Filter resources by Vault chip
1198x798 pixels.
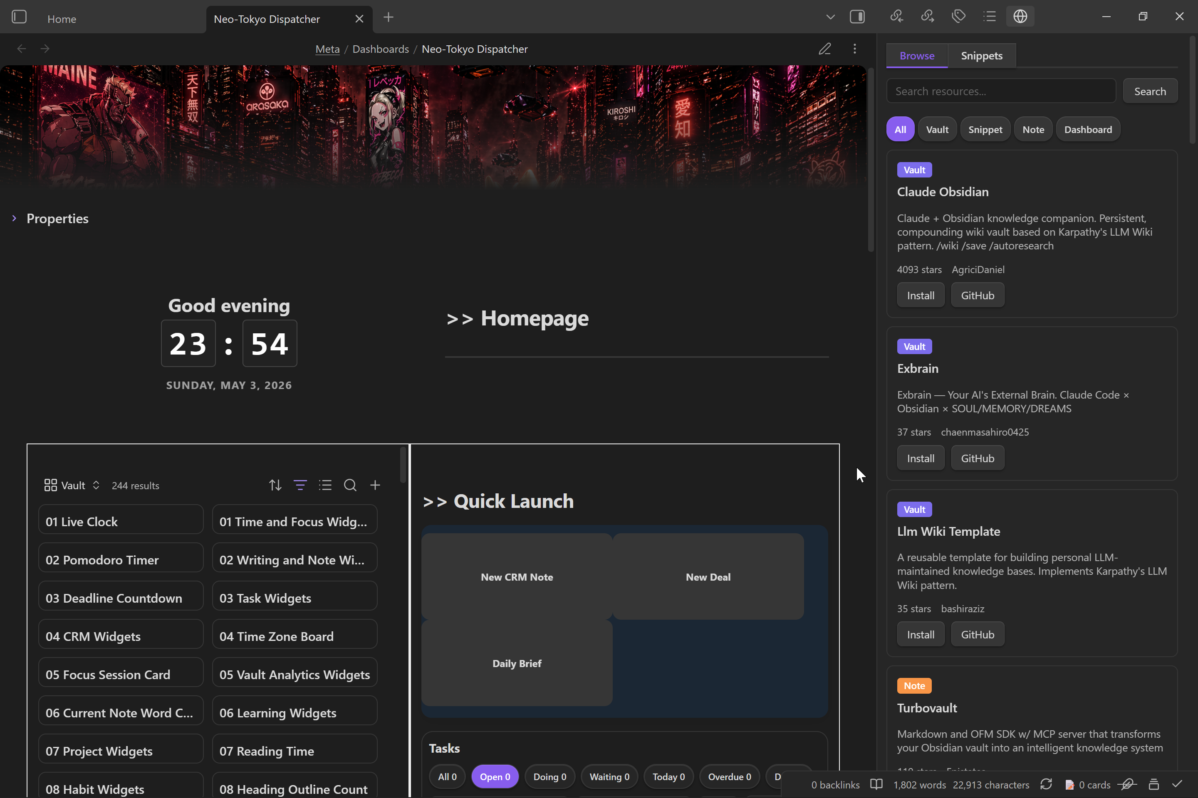(x=937, y=129)
